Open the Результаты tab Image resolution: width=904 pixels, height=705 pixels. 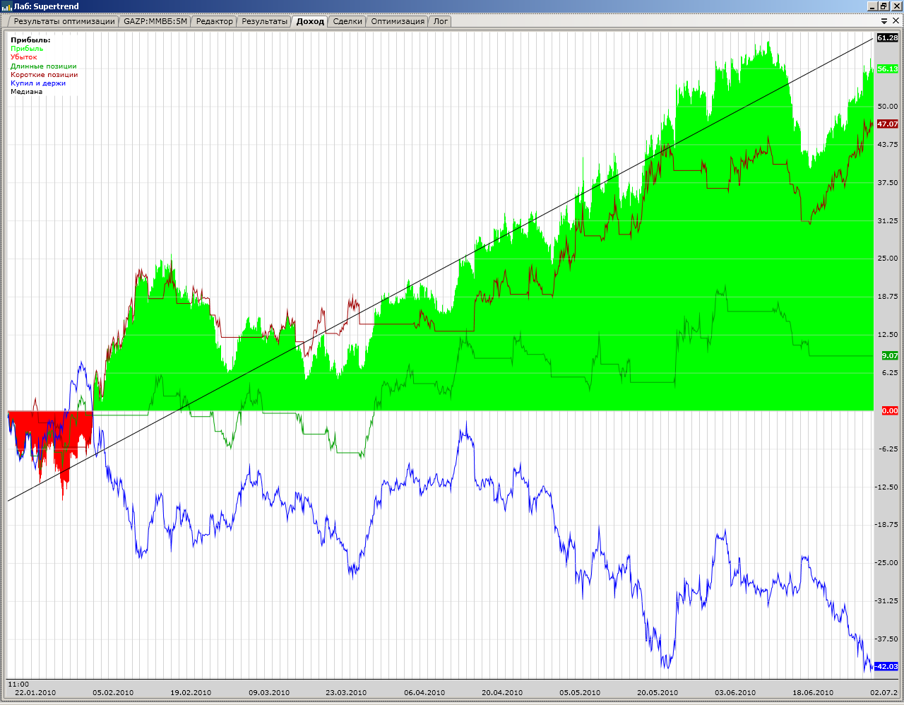point(264,21)
